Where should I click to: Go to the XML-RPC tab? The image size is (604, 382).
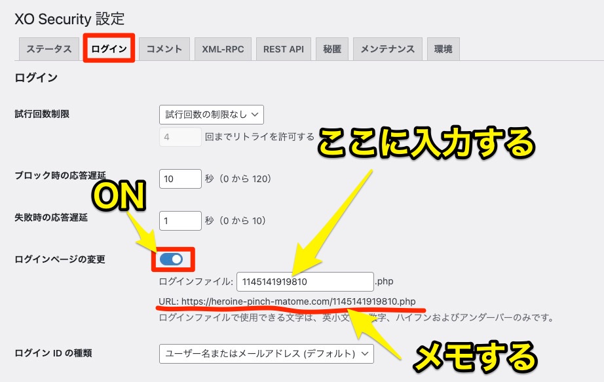click(x=223, y=49)
